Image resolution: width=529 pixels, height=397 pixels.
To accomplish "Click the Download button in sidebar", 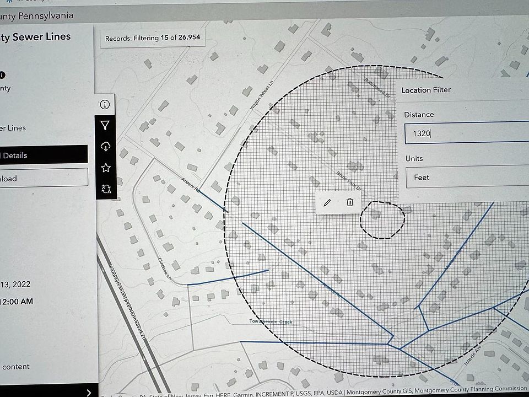I will 43,178.
